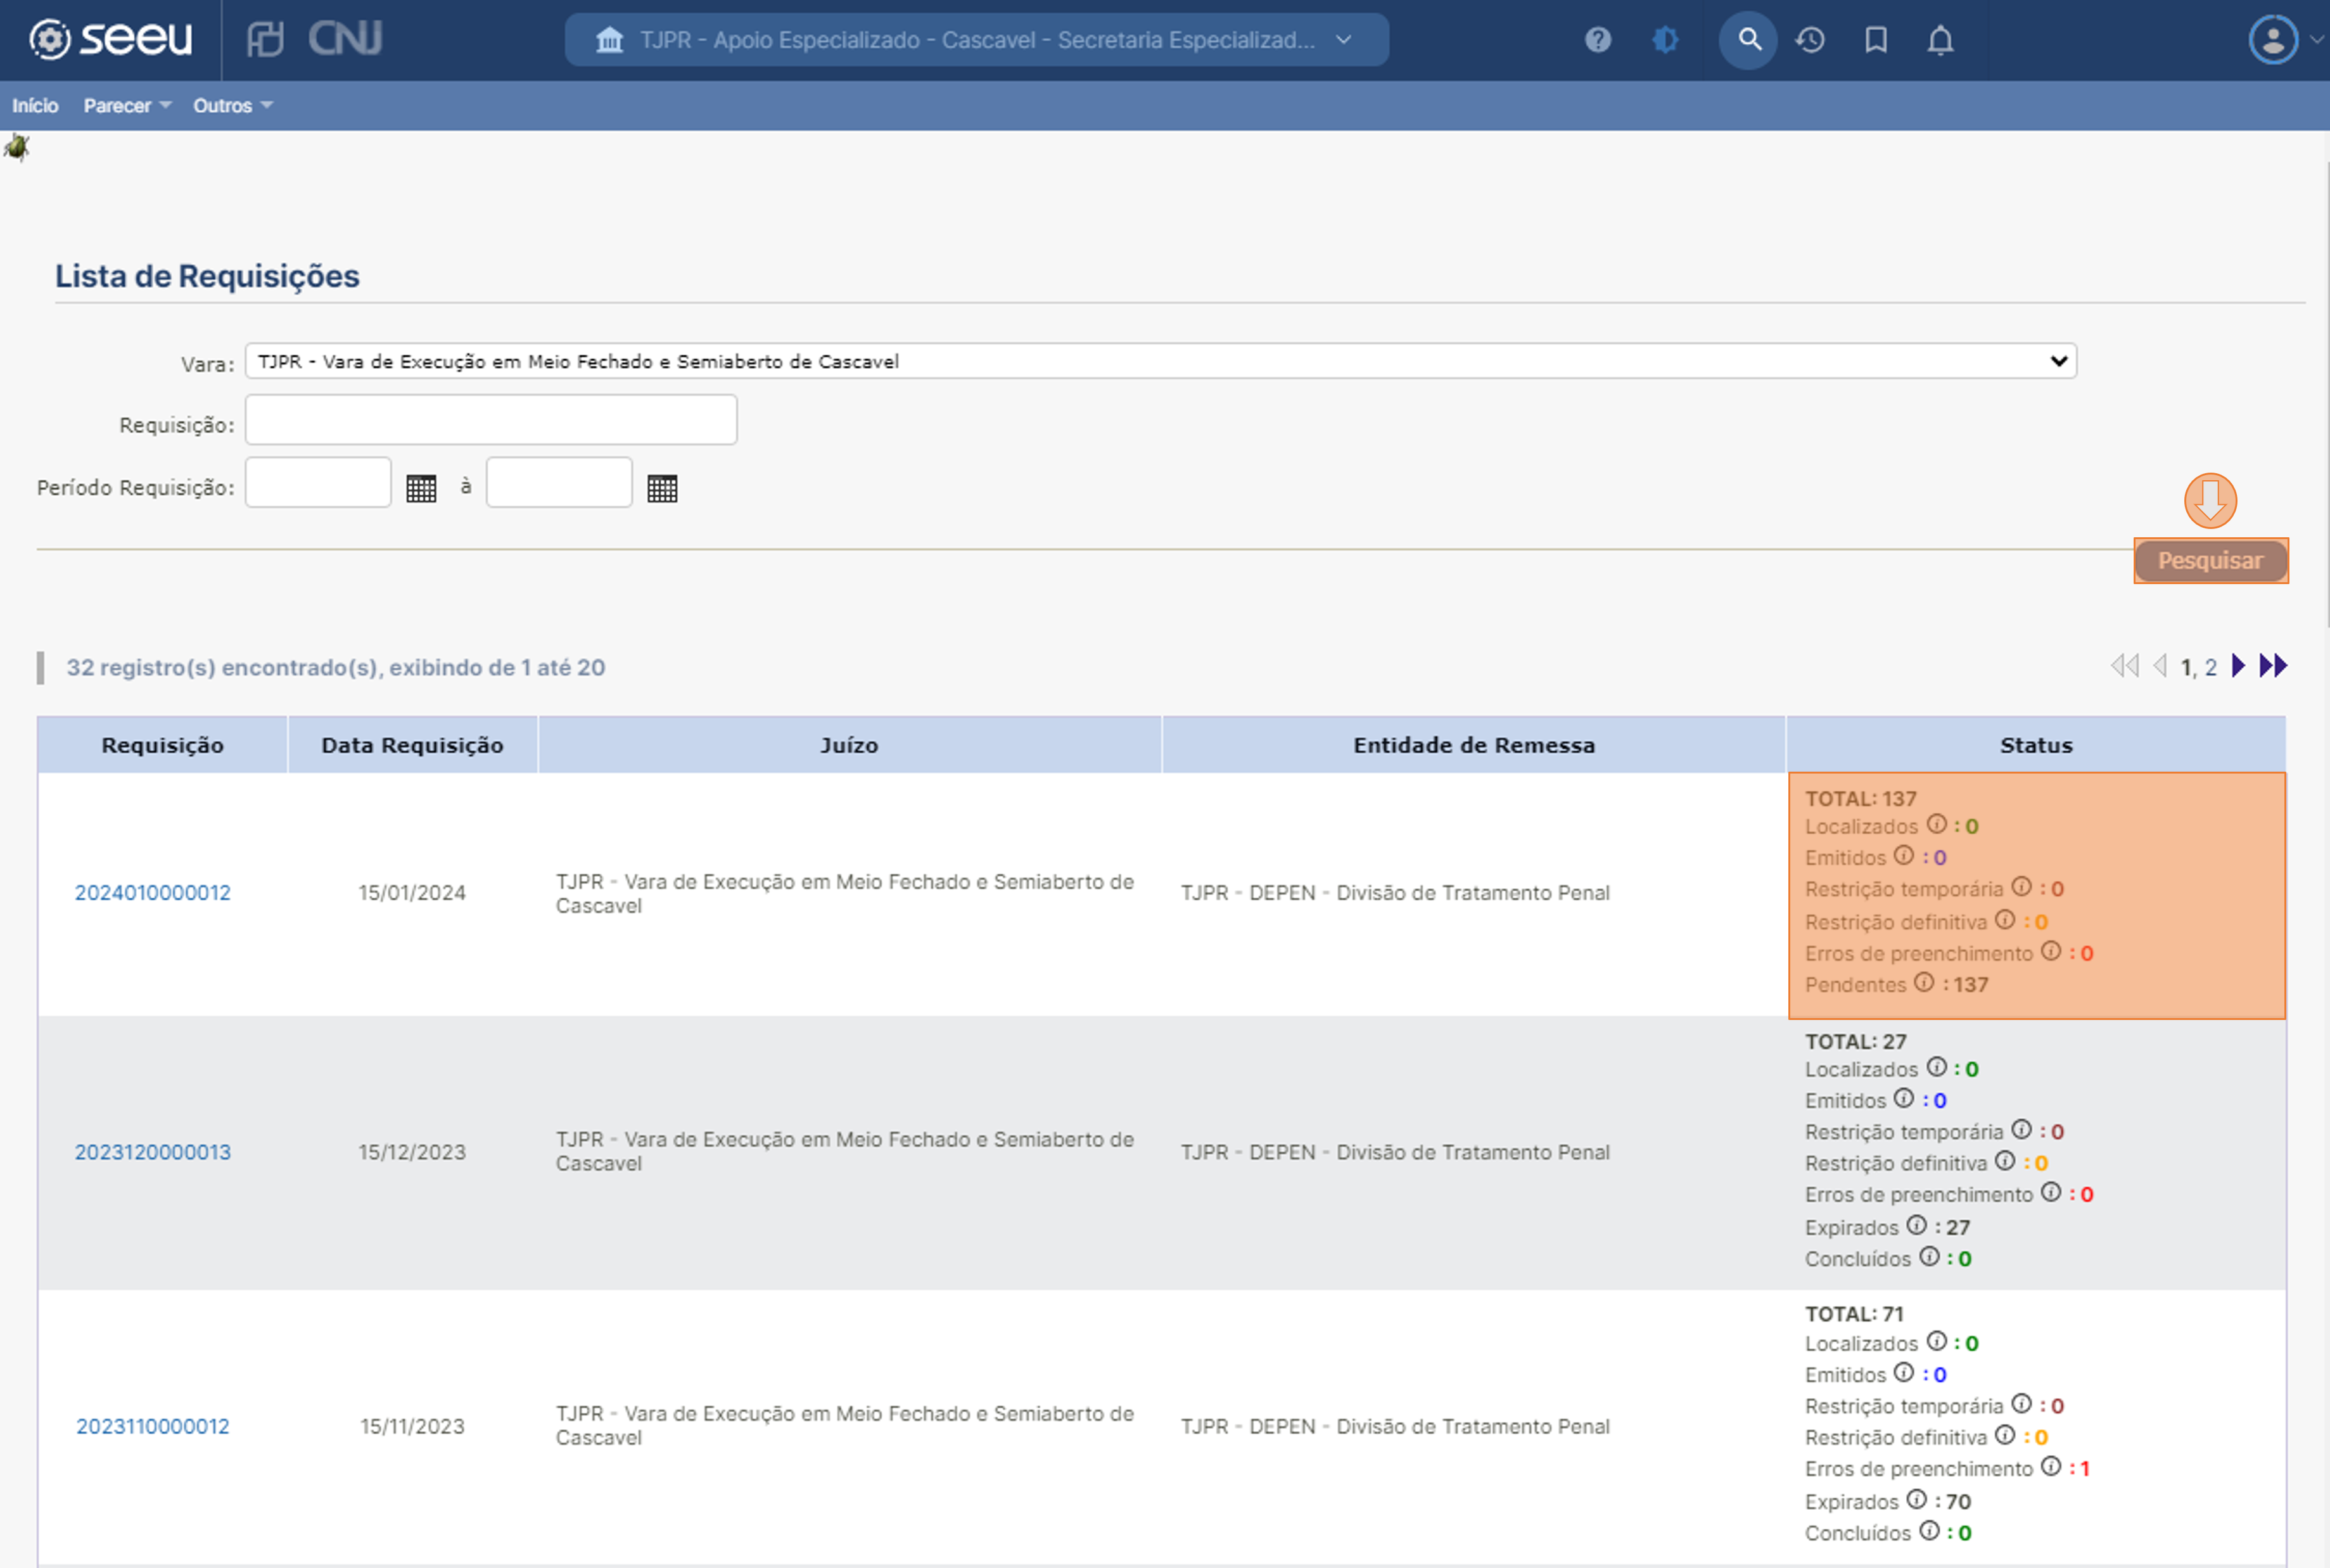The height and width of the screenshot is (1568, 2330).
Task: Click the SEEU logo
Action: point(110,39)
